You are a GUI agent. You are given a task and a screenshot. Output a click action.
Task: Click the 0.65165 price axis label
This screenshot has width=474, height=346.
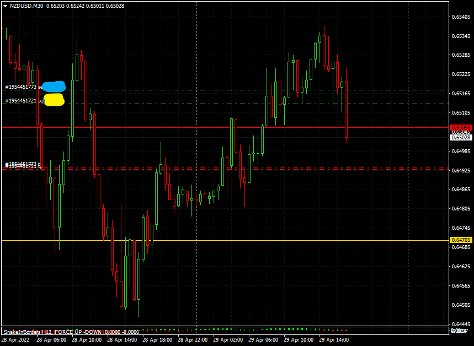[x=461, y=94]
